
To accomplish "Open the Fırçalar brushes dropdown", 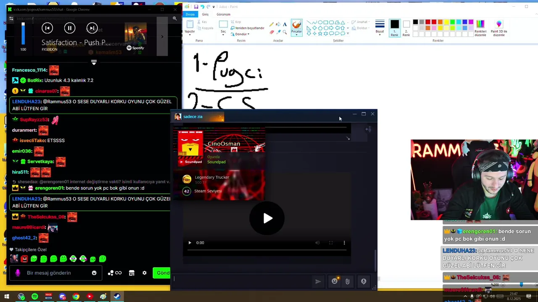I will tap(296, 34).
